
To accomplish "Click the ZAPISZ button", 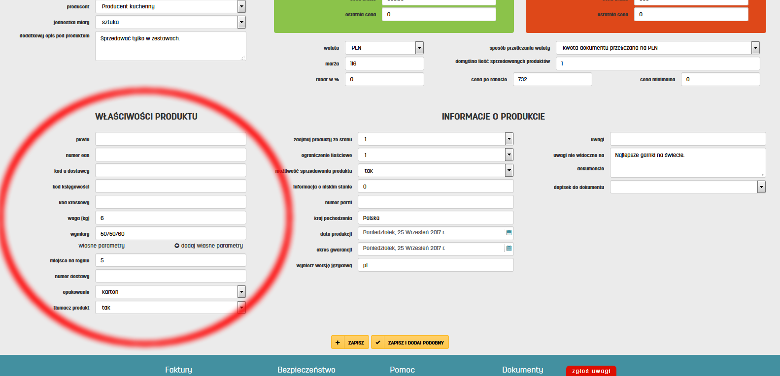I will pyautogui.click(x=350, y=343).
